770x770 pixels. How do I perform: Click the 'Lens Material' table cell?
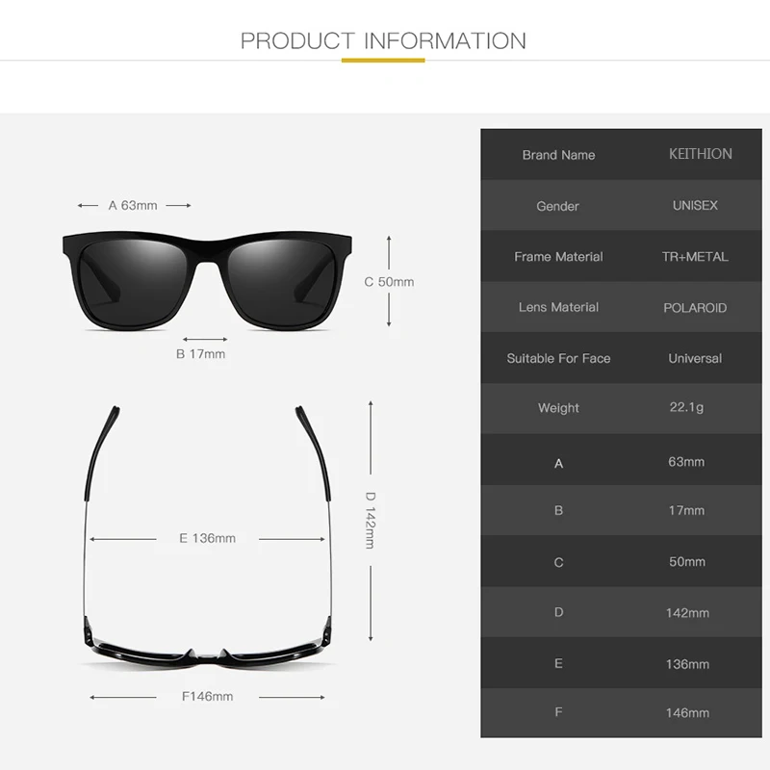pyautogui.click(x=558, y=307)
